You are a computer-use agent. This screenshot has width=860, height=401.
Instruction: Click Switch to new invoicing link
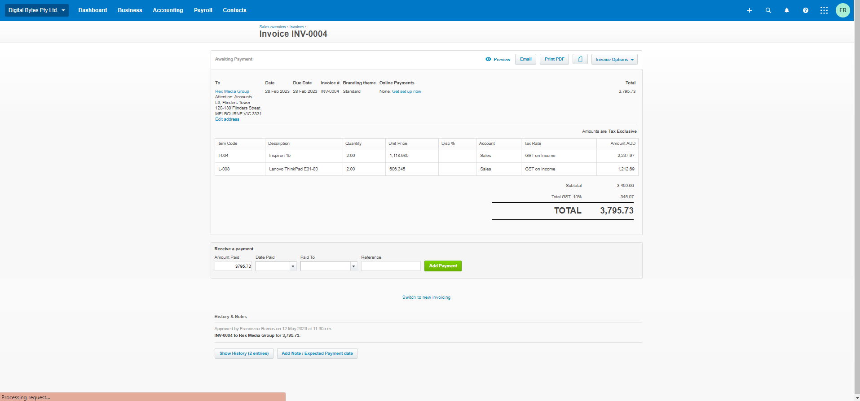426,297
